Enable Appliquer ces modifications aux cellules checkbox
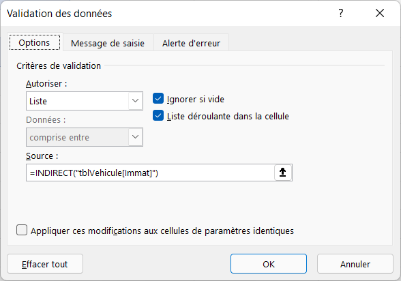 (22, 230)
